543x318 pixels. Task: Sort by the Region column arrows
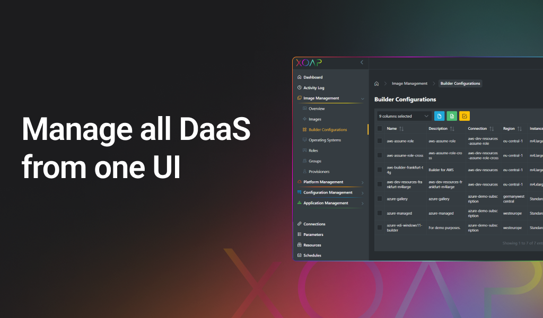pyautogui.click(x=520, y=129)
